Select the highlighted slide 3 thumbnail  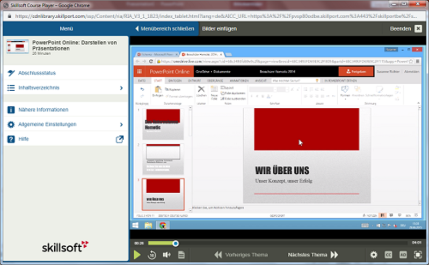point(163,194)
